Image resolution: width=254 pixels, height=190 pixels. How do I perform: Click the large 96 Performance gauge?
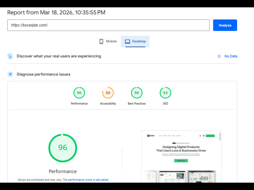[63, 148]
